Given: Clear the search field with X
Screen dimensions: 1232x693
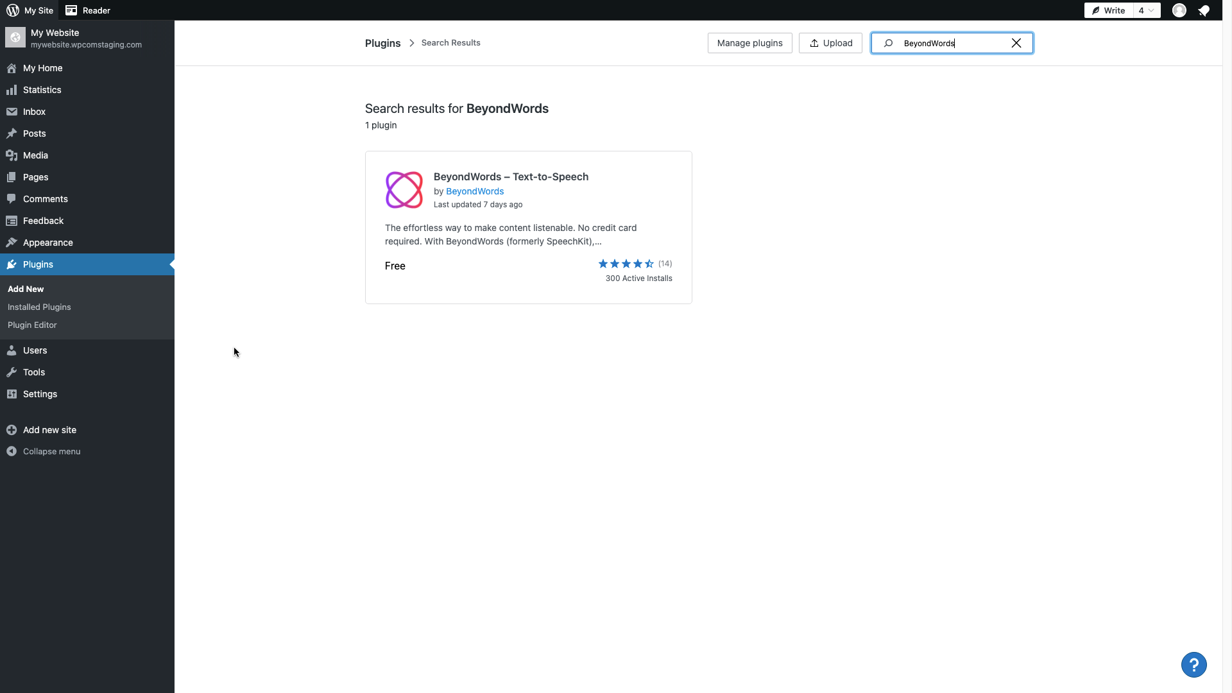Looking at the screenshot, I should coord(1016,43).
